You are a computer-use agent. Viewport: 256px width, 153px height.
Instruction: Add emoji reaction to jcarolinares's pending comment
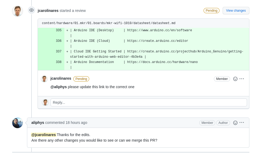[x=235, y=79]
